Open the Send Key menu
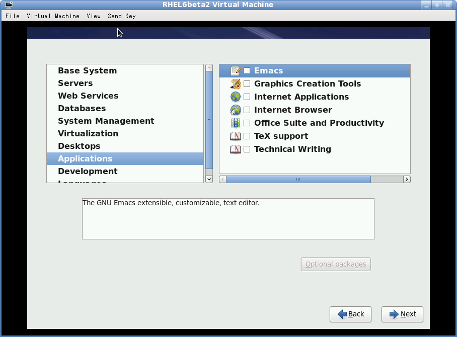 tap(122, 16)
